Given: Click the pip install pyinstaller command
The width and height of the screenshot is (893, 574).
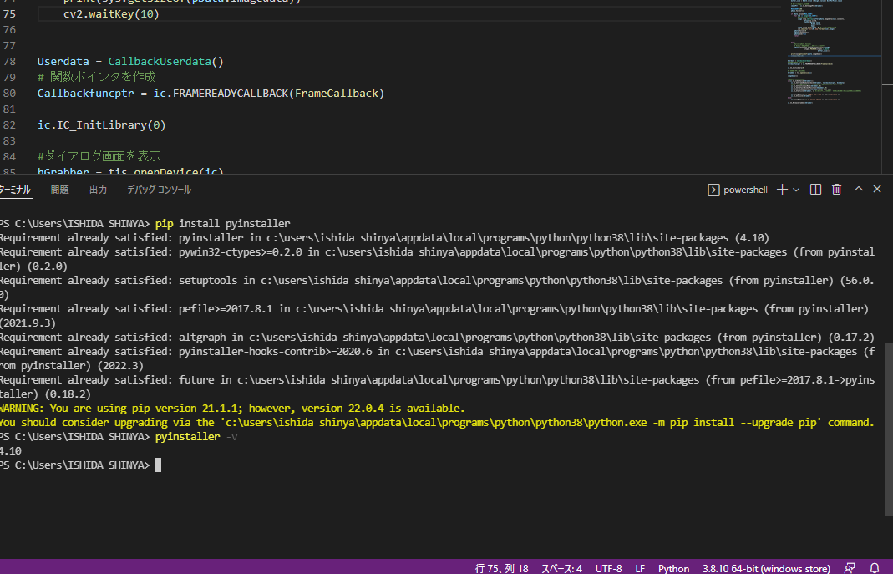Looking at the screenshot, I should coord(223,224).
